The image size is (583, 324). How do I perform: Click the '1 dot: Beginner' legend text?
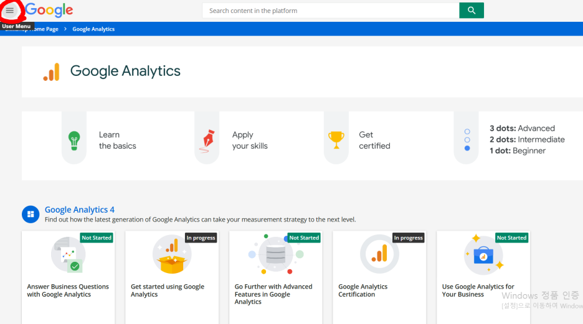click(518, 150)
